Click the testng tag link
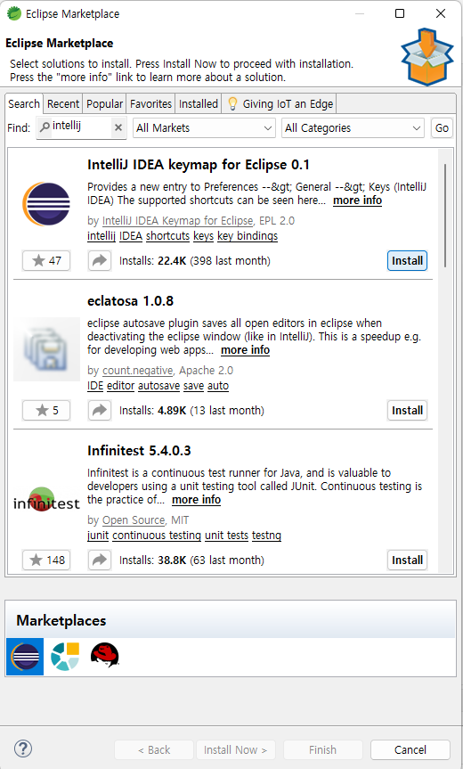 click(x=266, y=536)
